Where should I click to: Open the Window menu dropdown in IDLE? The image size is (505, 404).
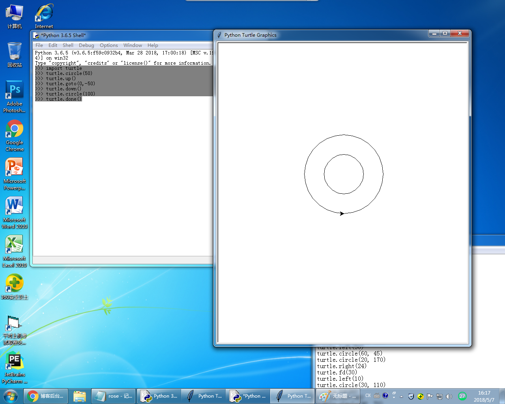pyautogui.click(x=133, y=45)
